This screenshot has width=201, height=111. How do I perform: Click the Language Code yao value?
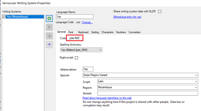tap(78, 22)
